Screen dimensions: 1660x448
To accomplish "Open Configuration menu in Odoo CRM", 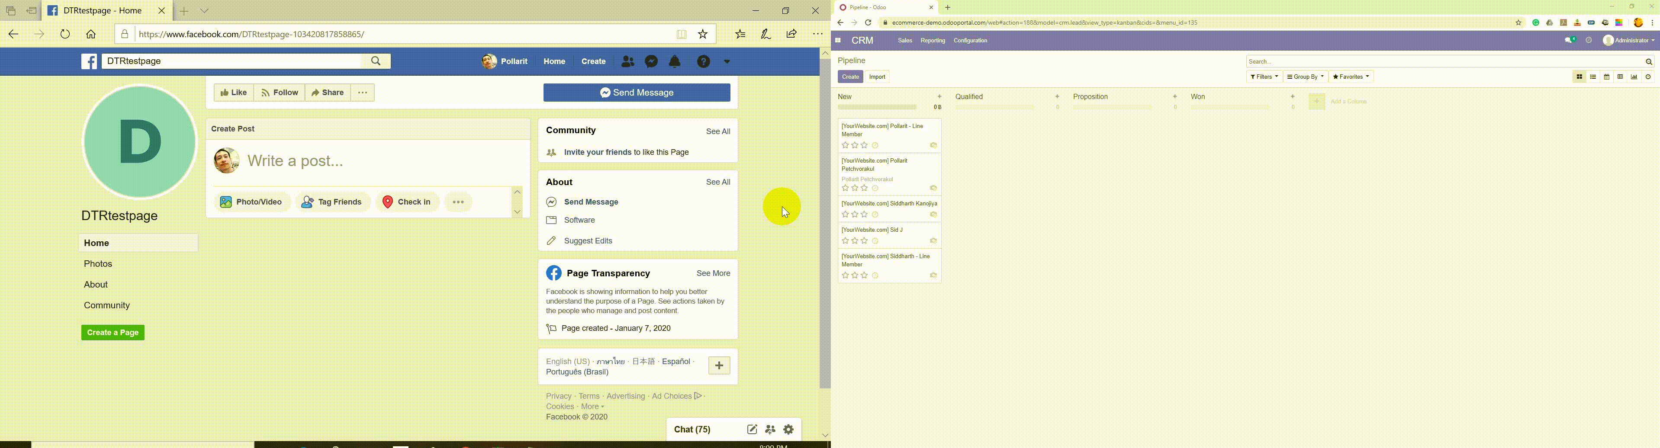I will pyautogui.click(x=971, y=41).
